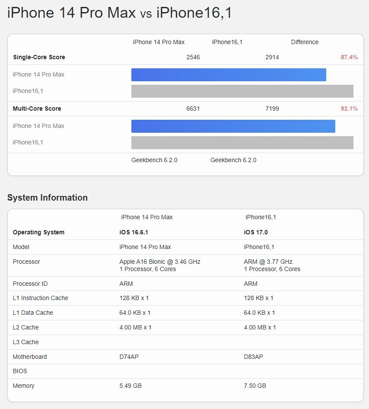Click the Single-Core Score label
Image resolution: width=369 pixels, height=409 pixels.
pyautogui.click(x=39, y=57)
